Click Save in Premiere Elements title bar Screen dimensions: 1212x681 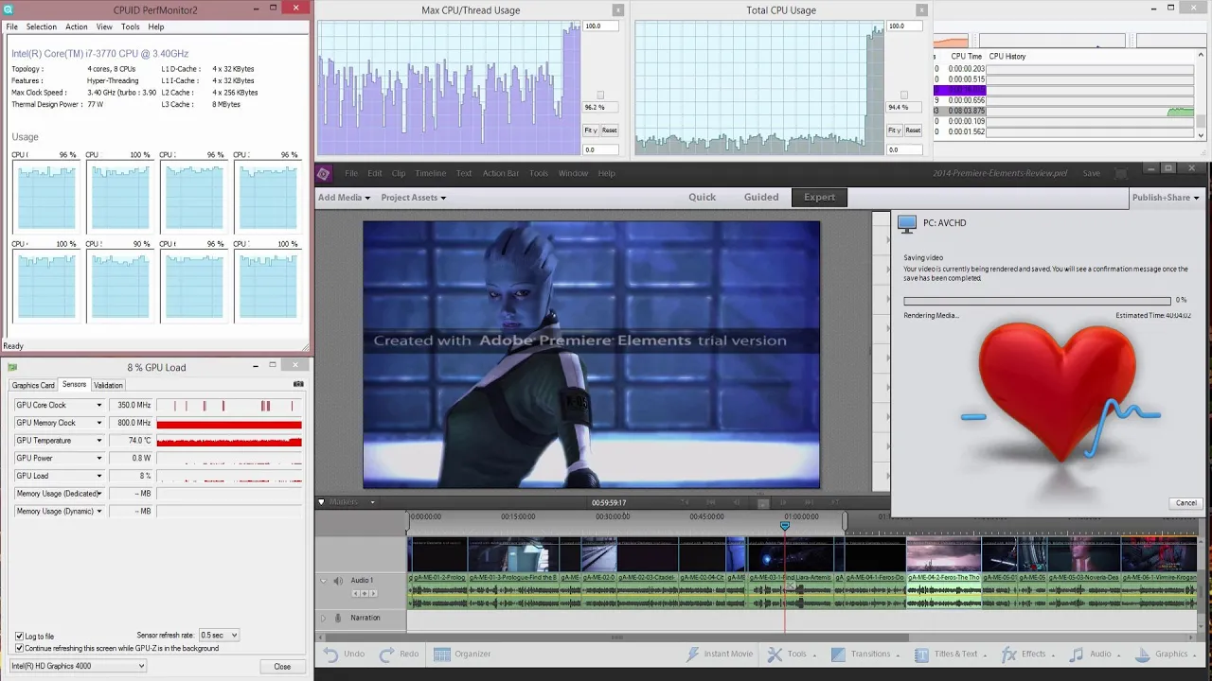[1092, 173]
